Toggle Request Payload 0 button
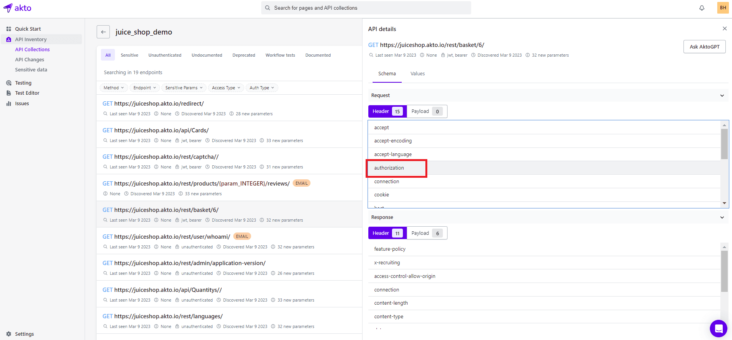The width and height of the screenshot is (732, 340). tap(427, 111)
